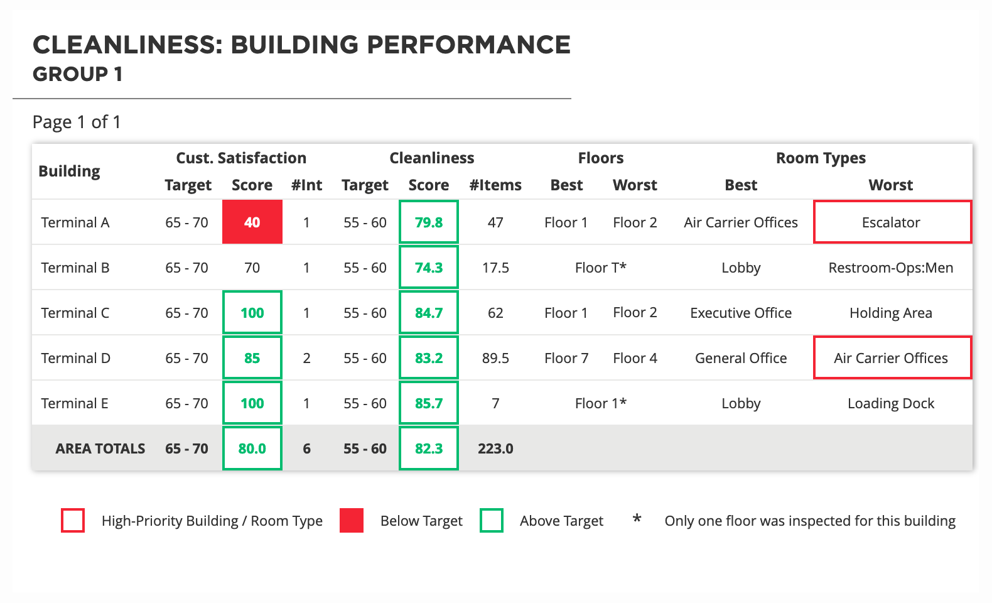Click the highlighted Escalator worst room type cell
Image resolution: width=992 pixels, height=603 pixels.
[892, 222]
